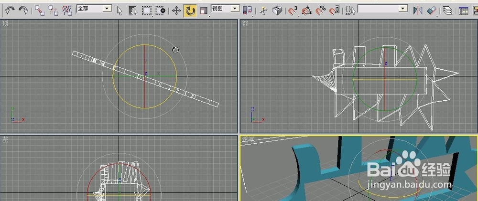Image resolution: width=478 pixels, height=201 pixels.
Task: Choose the Select and Scale tool
Action: pos(203,11)
